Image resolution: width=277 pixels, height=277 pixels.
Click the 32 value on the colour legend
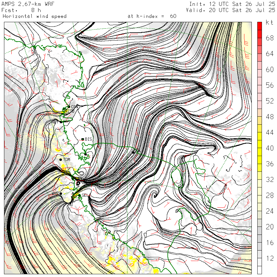270,179
